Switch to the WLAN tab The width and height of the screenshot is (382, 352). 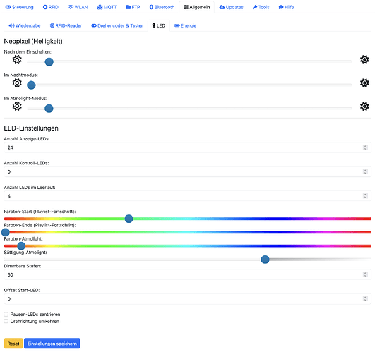78,7
